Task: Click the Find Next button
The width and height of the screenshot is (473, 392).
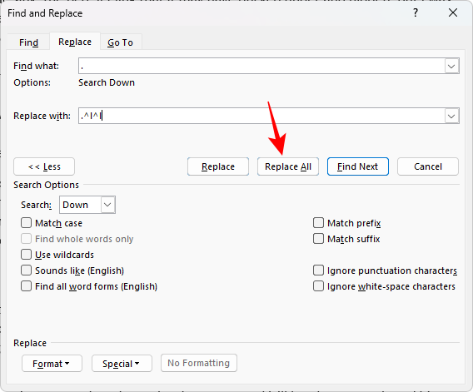Action: click(x=358, y=166)
